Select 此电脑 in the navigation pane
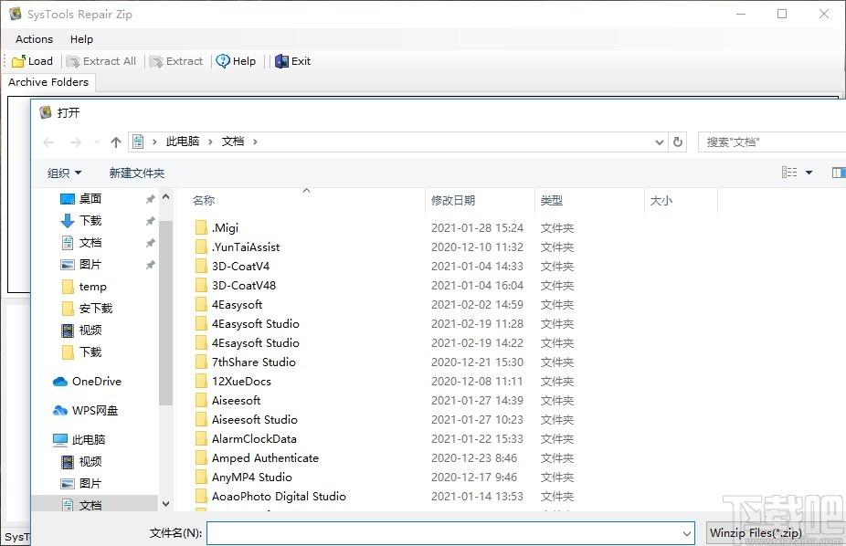Viewport: 846px width, 546px height. tap(89, 440)
